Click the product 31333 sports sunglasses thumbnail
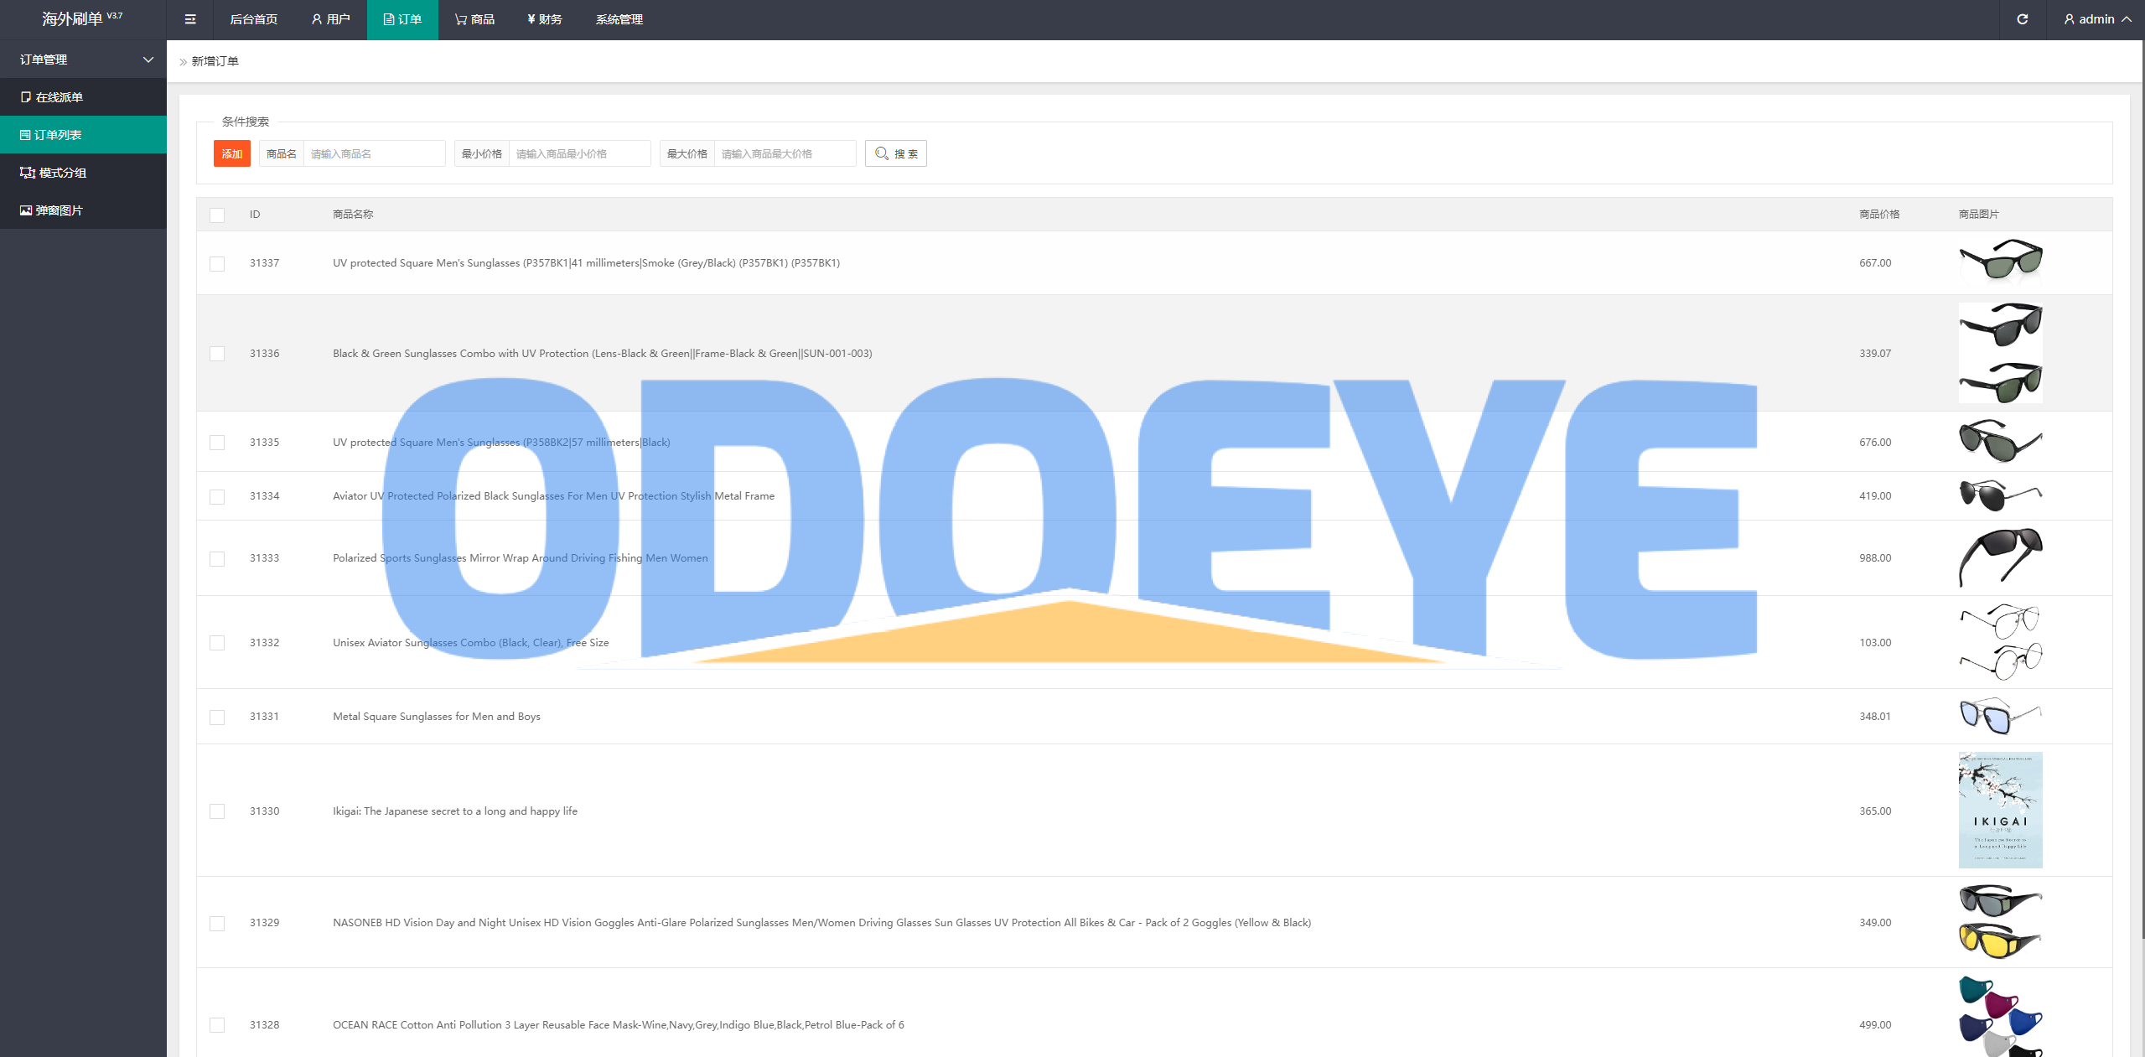 (2000, 557)
